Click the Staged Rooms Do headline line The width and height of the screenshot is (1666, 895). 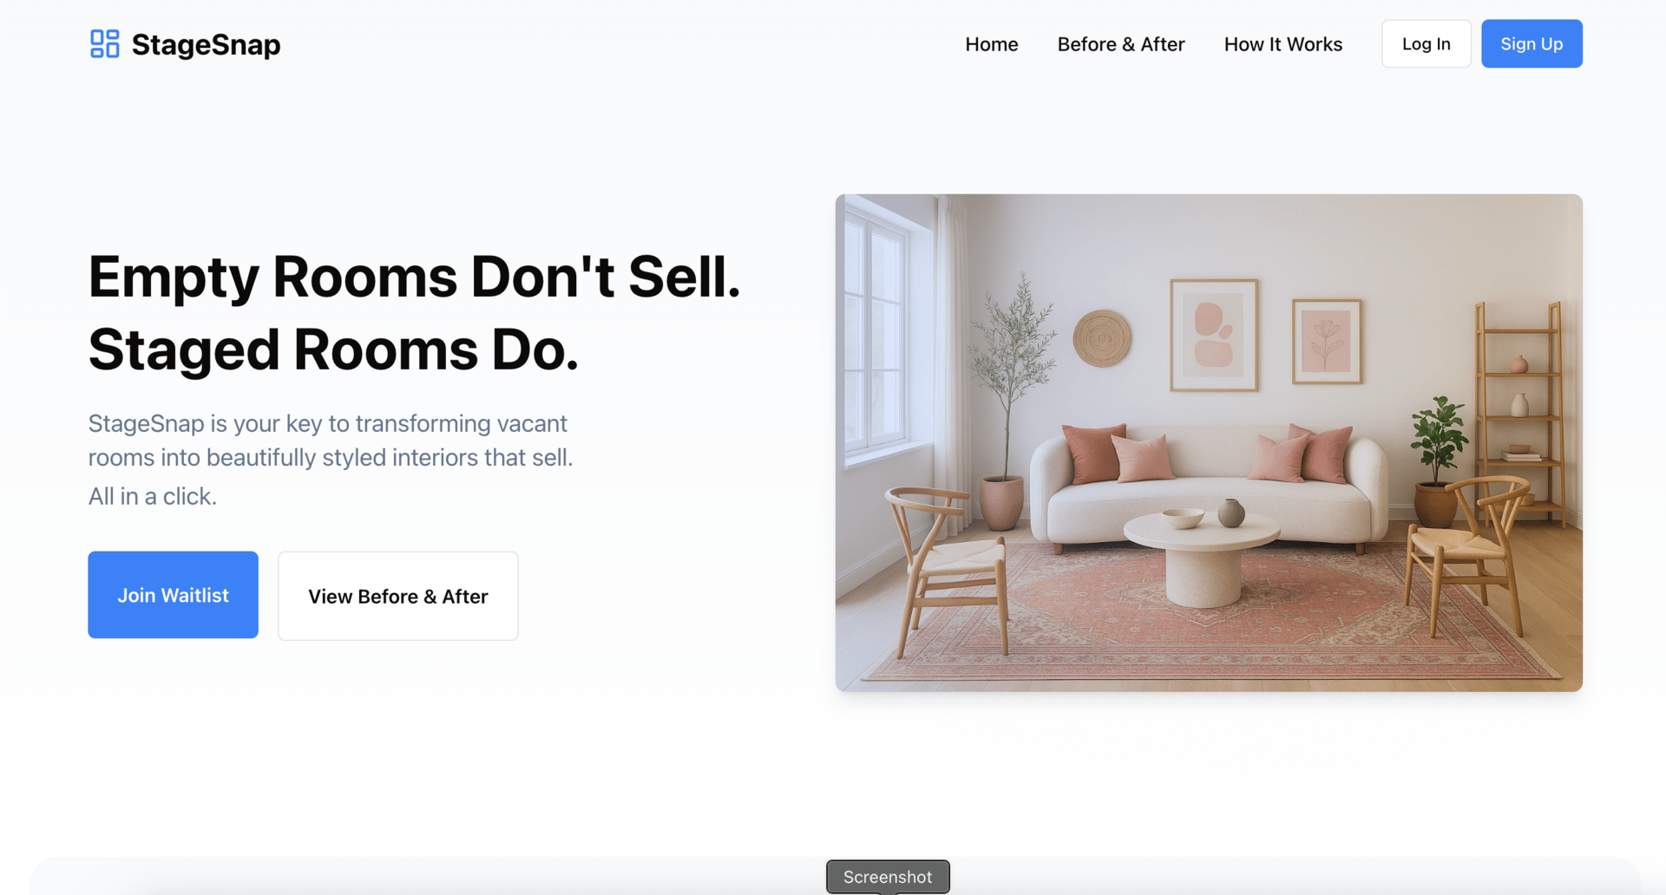point(333,350)
